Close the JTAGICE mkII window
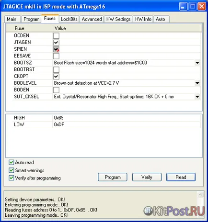 click(202, 7)
